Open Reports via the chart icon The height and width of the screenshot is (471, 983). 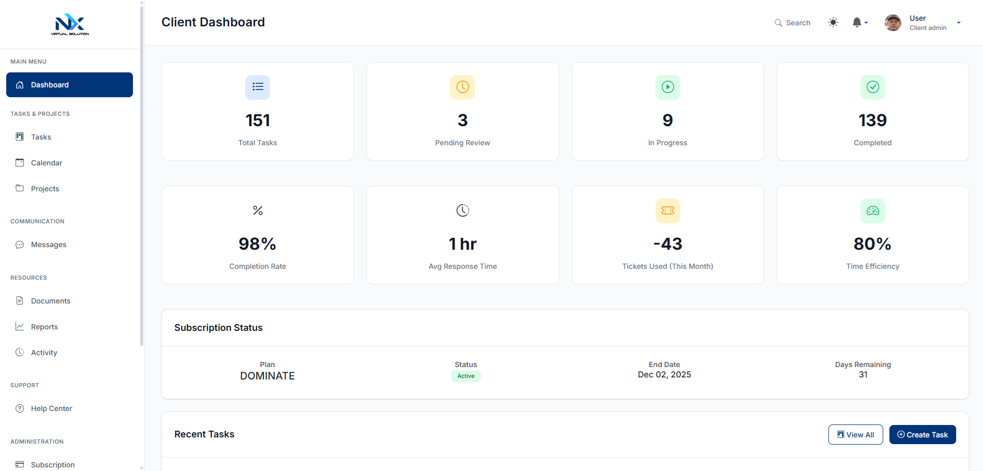click(x=20, y=326)
